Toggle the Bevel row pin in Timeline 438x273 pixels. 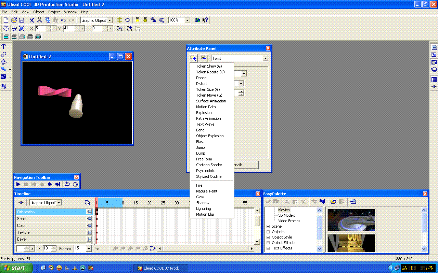(89, 239)
